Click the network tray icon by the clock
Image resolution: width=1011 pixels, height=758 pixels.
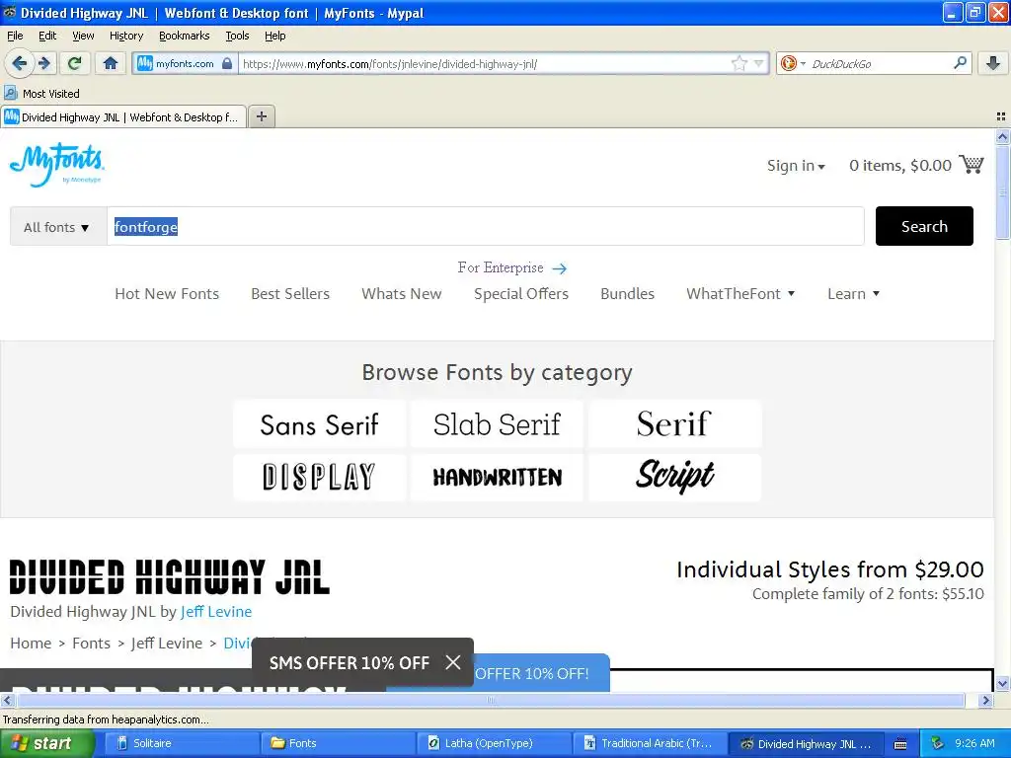click(x=937, y=743)
